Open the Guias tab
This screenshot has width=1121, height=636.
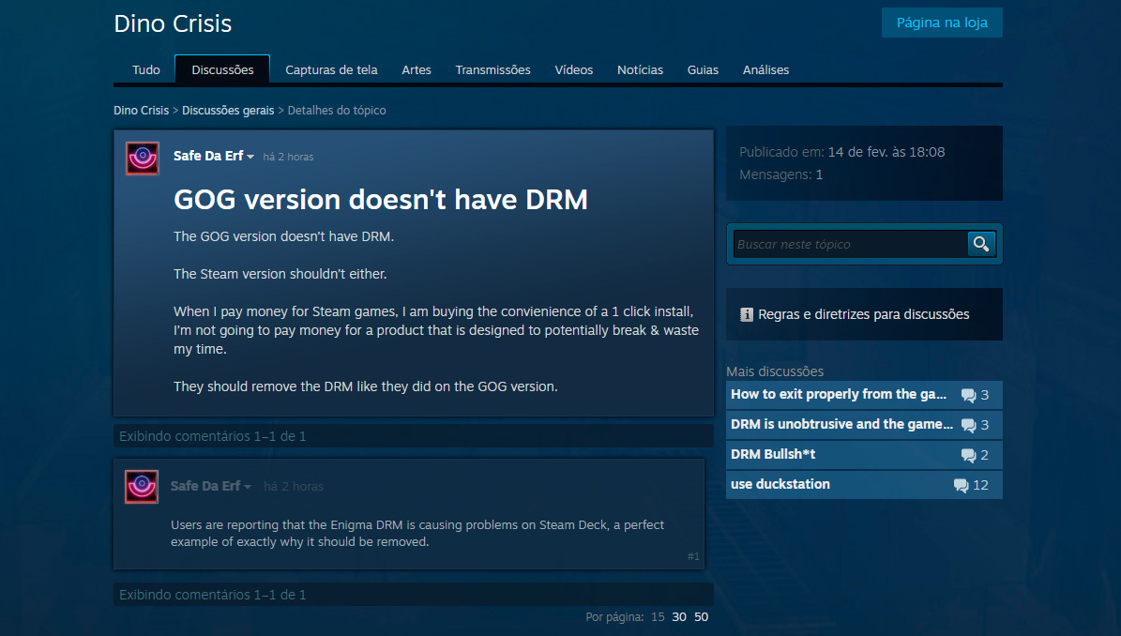(703, 69)
